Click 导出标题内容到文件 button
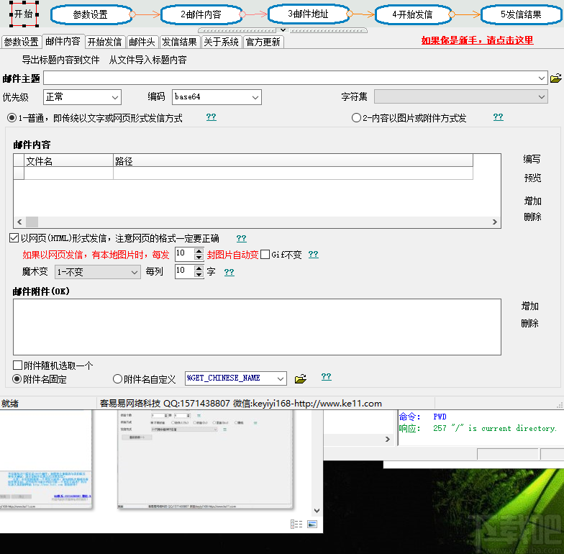This screenshot has width=564, height=554. (60, 60)
